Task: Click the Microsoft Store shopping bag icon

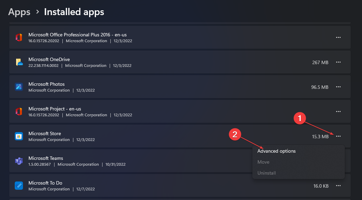Action: click(x=19, y=136)
